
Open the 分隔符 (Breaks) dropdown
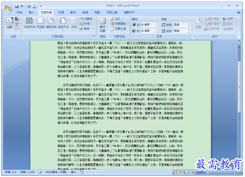[87, 19]
